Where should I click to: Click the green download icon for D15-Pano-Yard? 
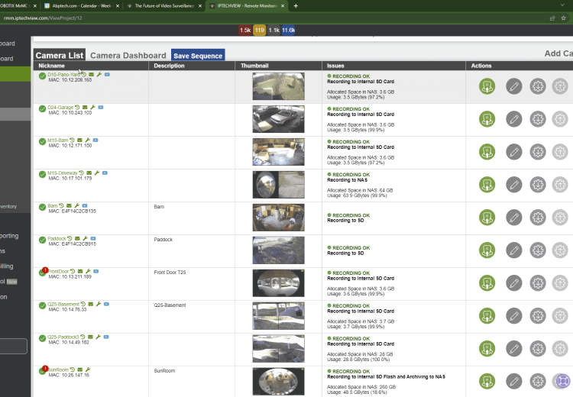[x=487, y=86]
